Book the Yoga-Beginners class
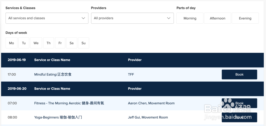Screen dimensions: 266x126 click(x=239, y=117)
